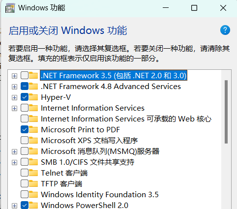The image size is (237, 209).
Task: Click the feature list vertical scrollbar thumb
Action: coord(226,112)
